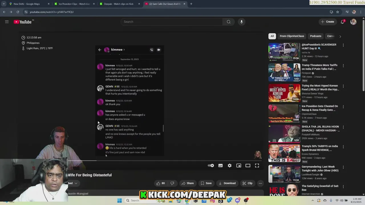Viewport: 365px width, 205px height.
Task: Open new browser tab with plus
Action: (x=191, y=4)
